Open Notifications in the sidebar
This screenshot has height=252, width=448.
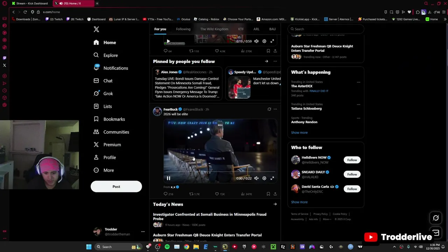[111, 68]
